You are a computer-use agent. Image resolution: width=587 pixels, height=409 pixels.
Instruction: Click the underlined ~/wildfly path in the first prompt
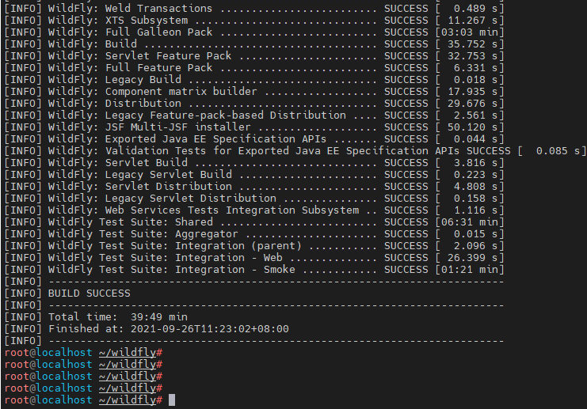point(128,353)
